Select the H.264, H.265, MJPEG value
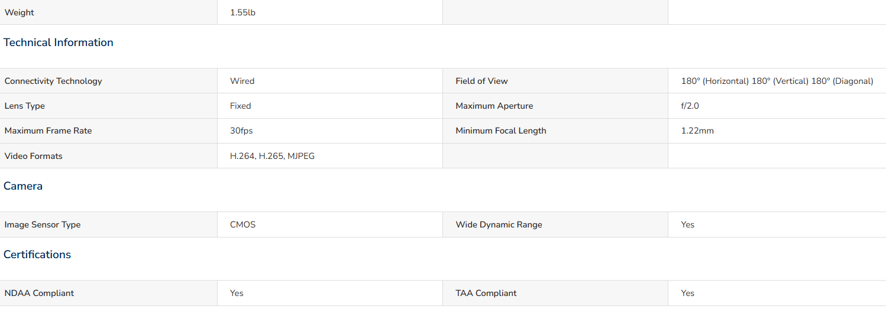Image resolution: width=886 pixels, height=309 pixels. pyautogui.click(x=272, y=156)
